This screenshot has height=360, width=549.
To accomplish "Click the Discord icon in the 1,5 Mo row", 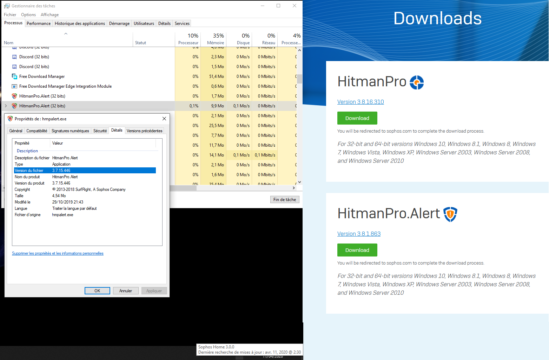I will (x=14, y=67).
